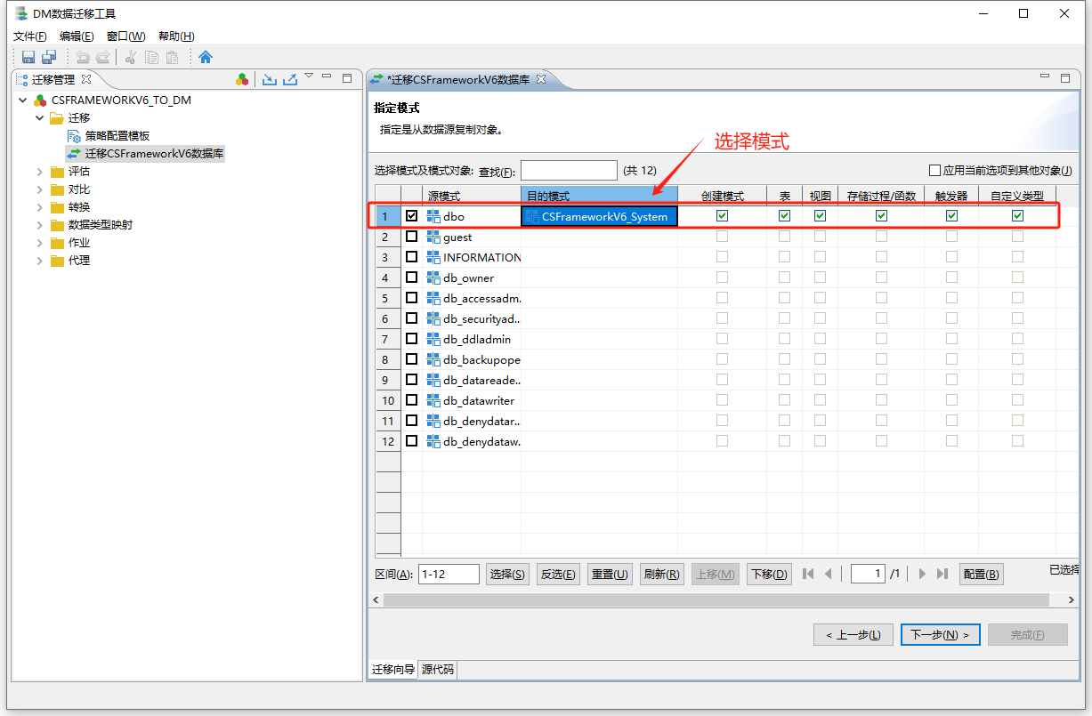1092x716 pixels.
Task: Open the 窗口(W) menu
Action: pyautogui.click(x=125, y=36)
